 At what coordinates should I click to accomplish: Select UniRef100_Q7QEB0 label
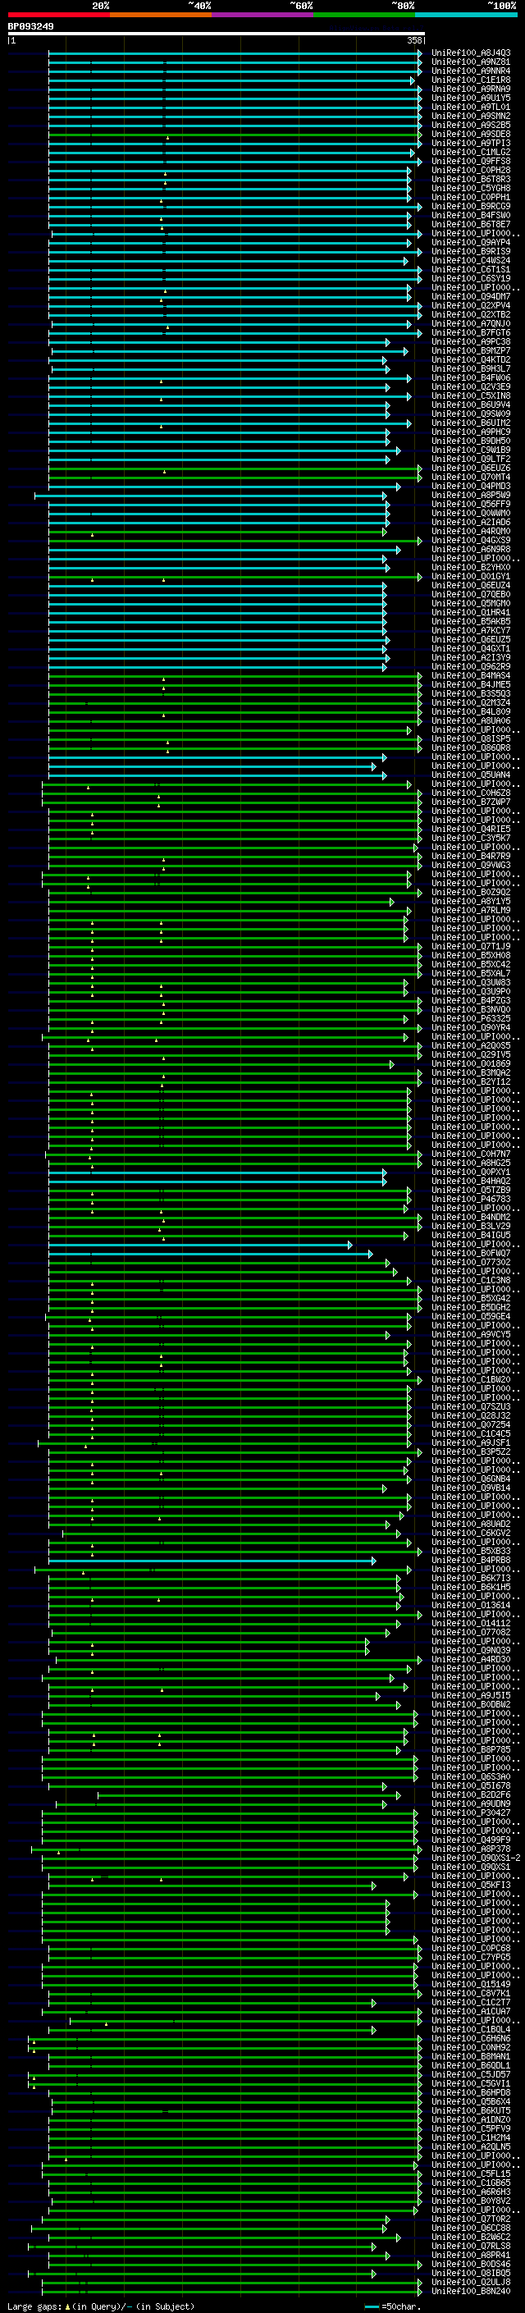tap(471, 594)
